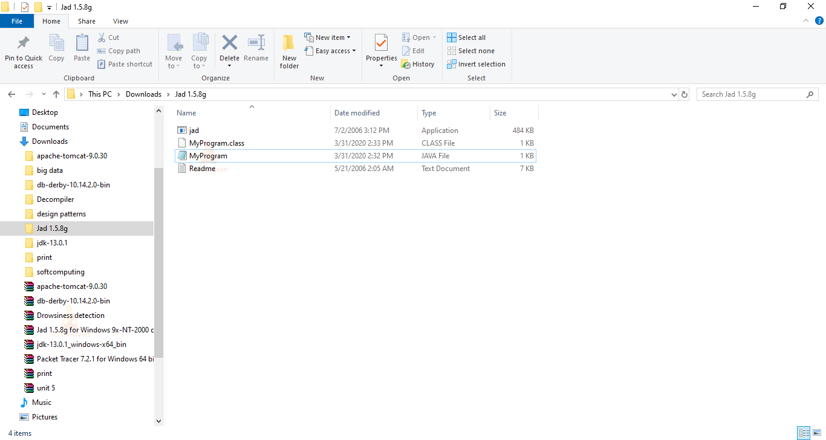This screenshot has height=440, width=826.
Task: Click This PC in the address breadcrumb
Action: point(100,94)
